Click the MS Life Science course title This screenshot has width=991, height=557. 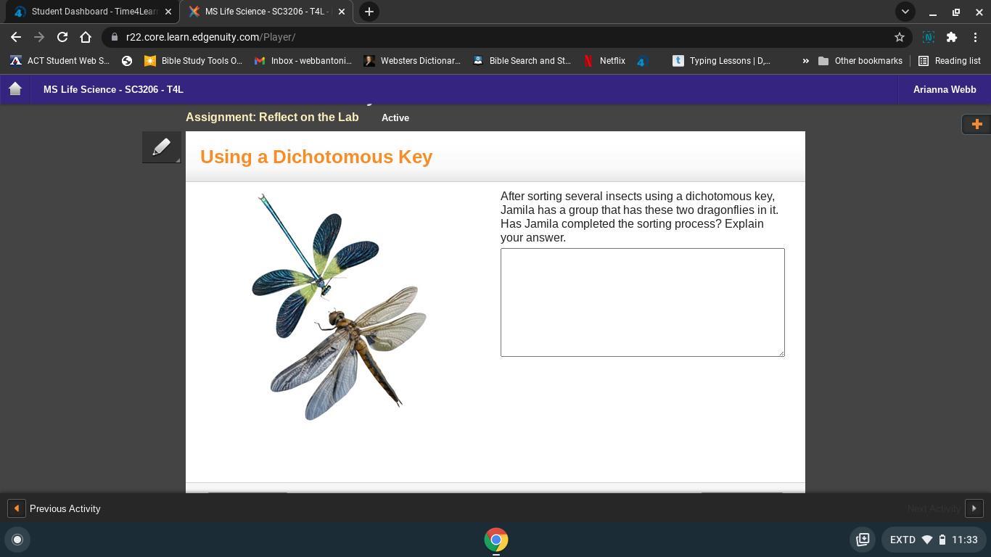coord(113,89)
